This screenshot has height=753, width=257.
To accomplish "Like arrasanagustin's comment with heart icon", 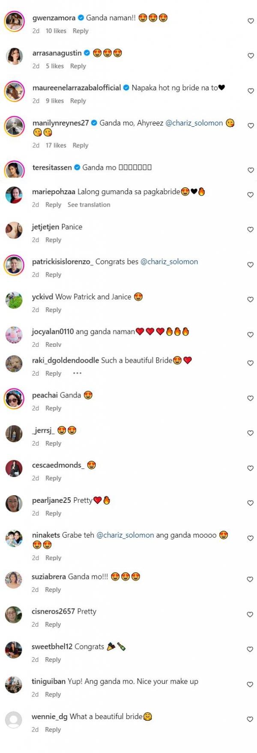I will (x=251, y=56).
